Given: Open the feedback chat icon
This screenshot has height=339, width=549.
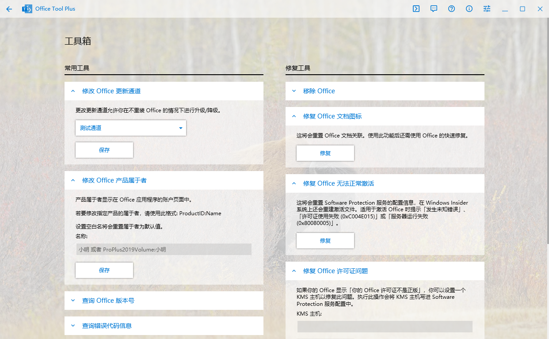Looking at the screenshot, I should [434, 9].
